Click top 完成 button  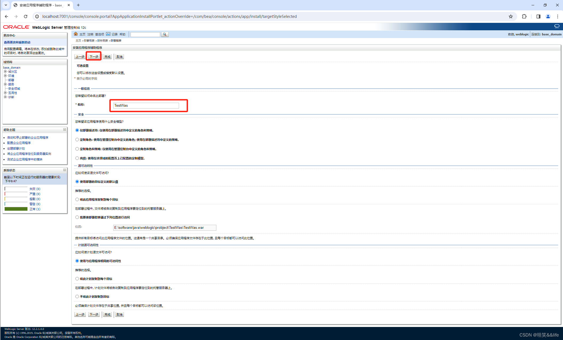point(107,57)
